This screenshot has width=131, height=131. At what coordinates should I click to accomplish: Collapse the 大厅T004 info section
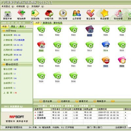(4, 31)
